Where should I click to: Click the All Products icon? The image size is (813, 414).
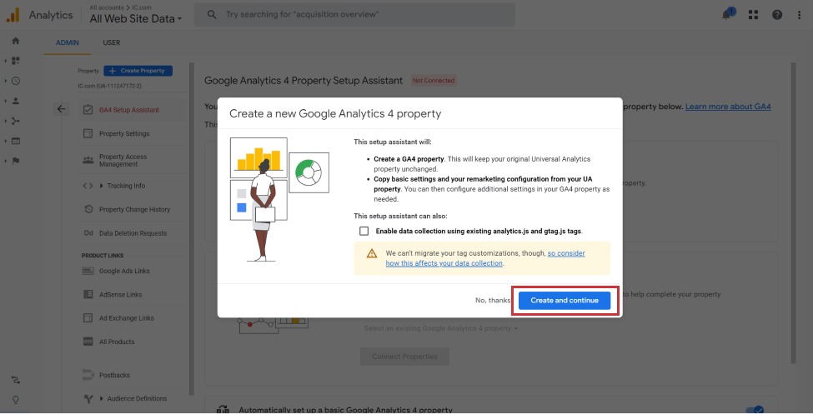click(x=88, y=342)
